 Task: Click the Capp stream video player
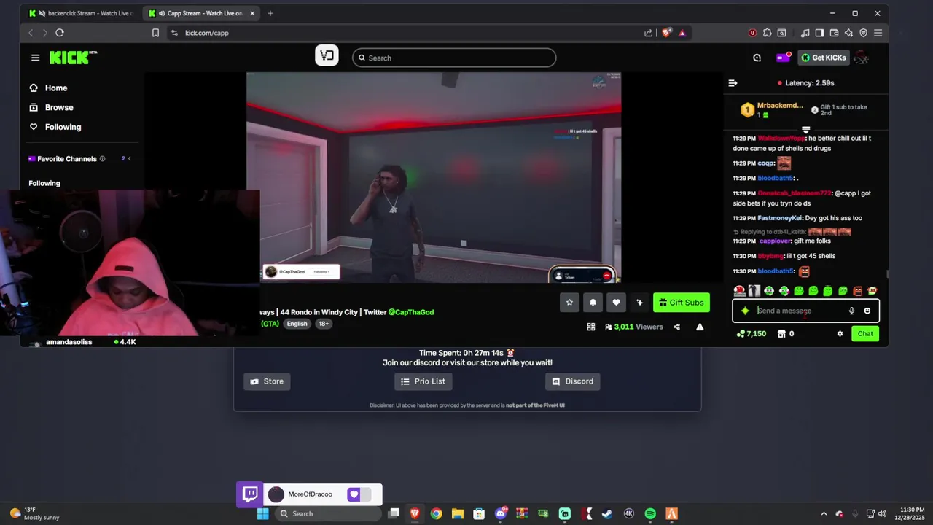click(434, 177)
